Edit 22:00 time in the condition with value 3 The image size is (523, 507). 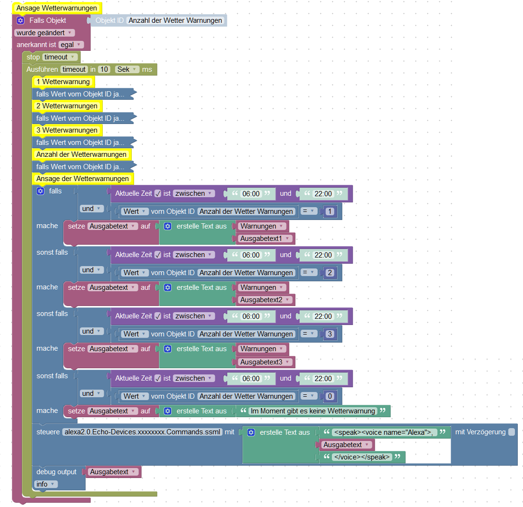(x=323, y=316)
